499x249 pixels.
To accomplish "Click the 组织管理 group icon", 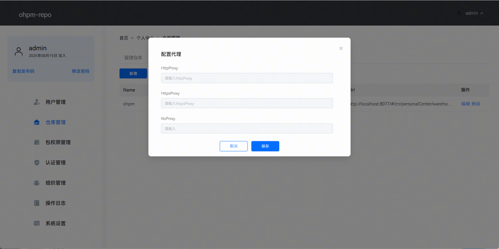I will [x=37, y=183].
